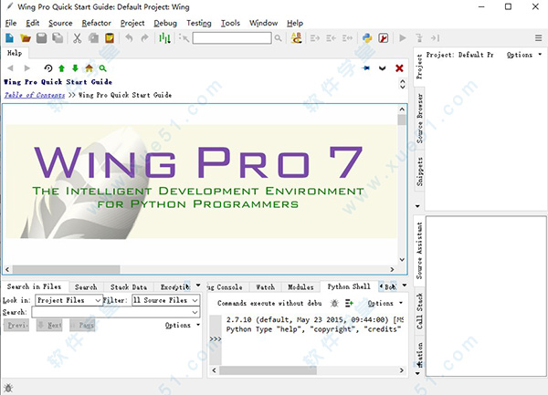Cut selection with the scissors icon
548x395 pixels.
(78, 37)
